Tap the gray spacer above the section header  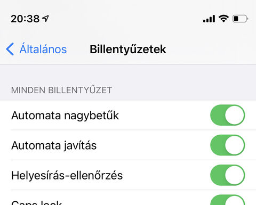click(x=128, y=73)
